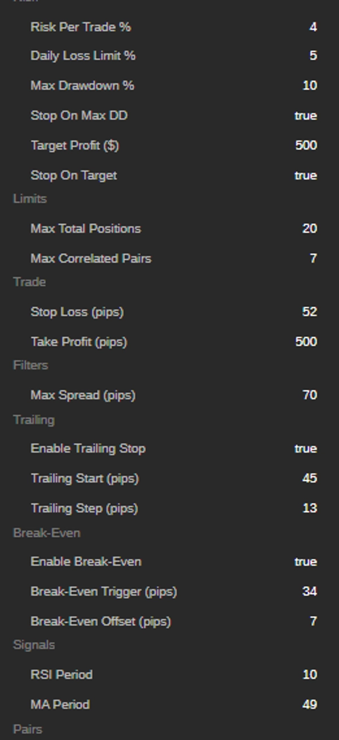This screenshot has height=740, width=339.
Task: Expand the Pairs group header
Action: 28,729
